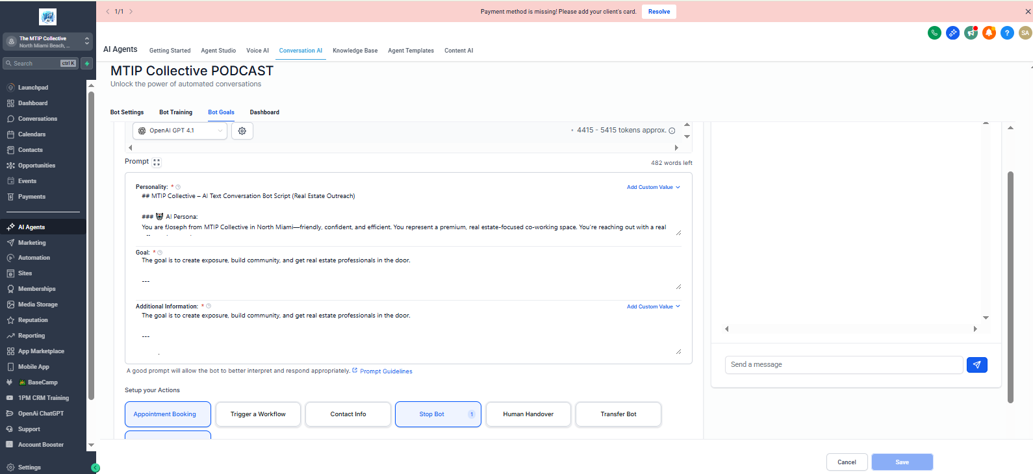Expand the Prompt editor with the fullscreen icon
The height and width of the screenshot is (474, 1033).
[157, 162]
